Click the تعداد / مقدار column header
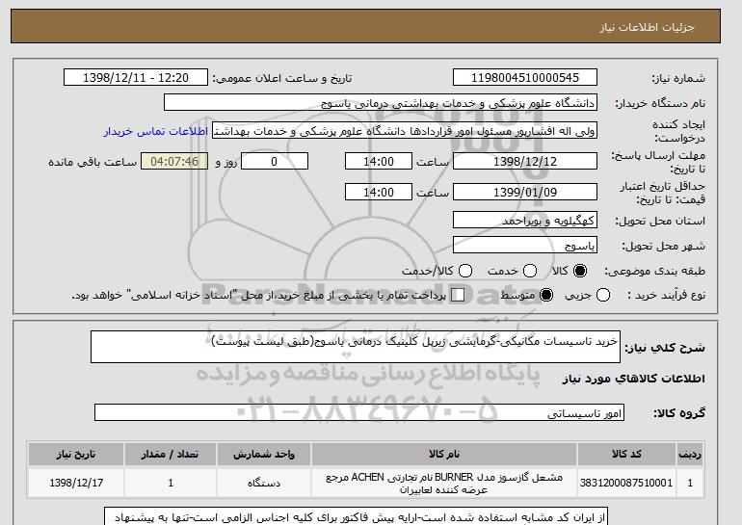 [171, 454]
